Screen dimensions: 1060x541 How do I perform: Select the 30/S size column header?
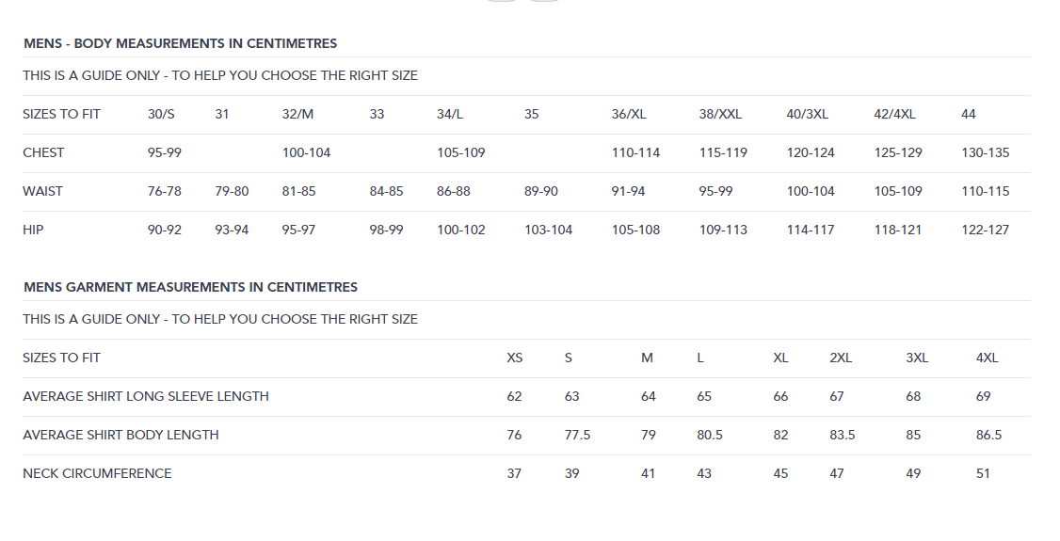161,114
